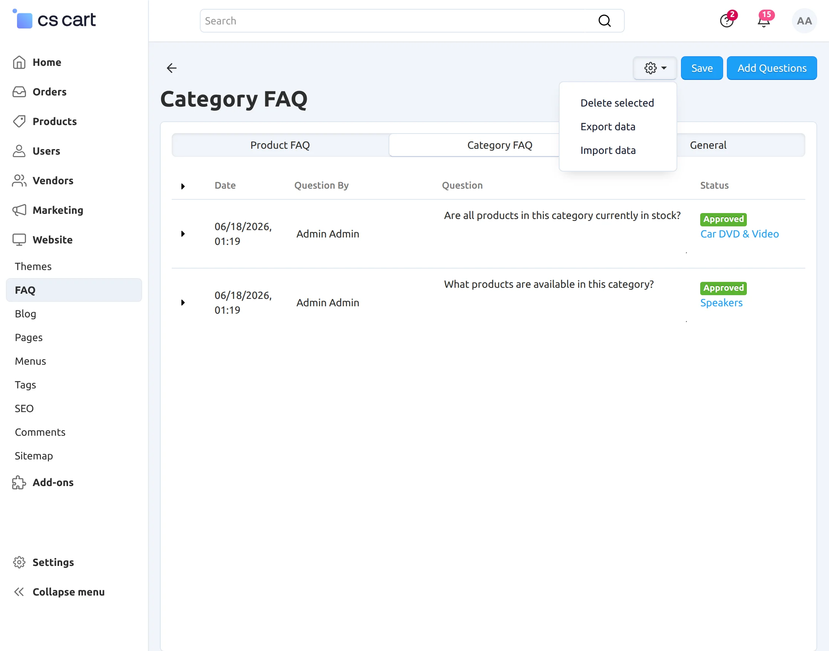Open Menus under Website
This screenshot has height=651, width=829.
(x=30, y=361)
